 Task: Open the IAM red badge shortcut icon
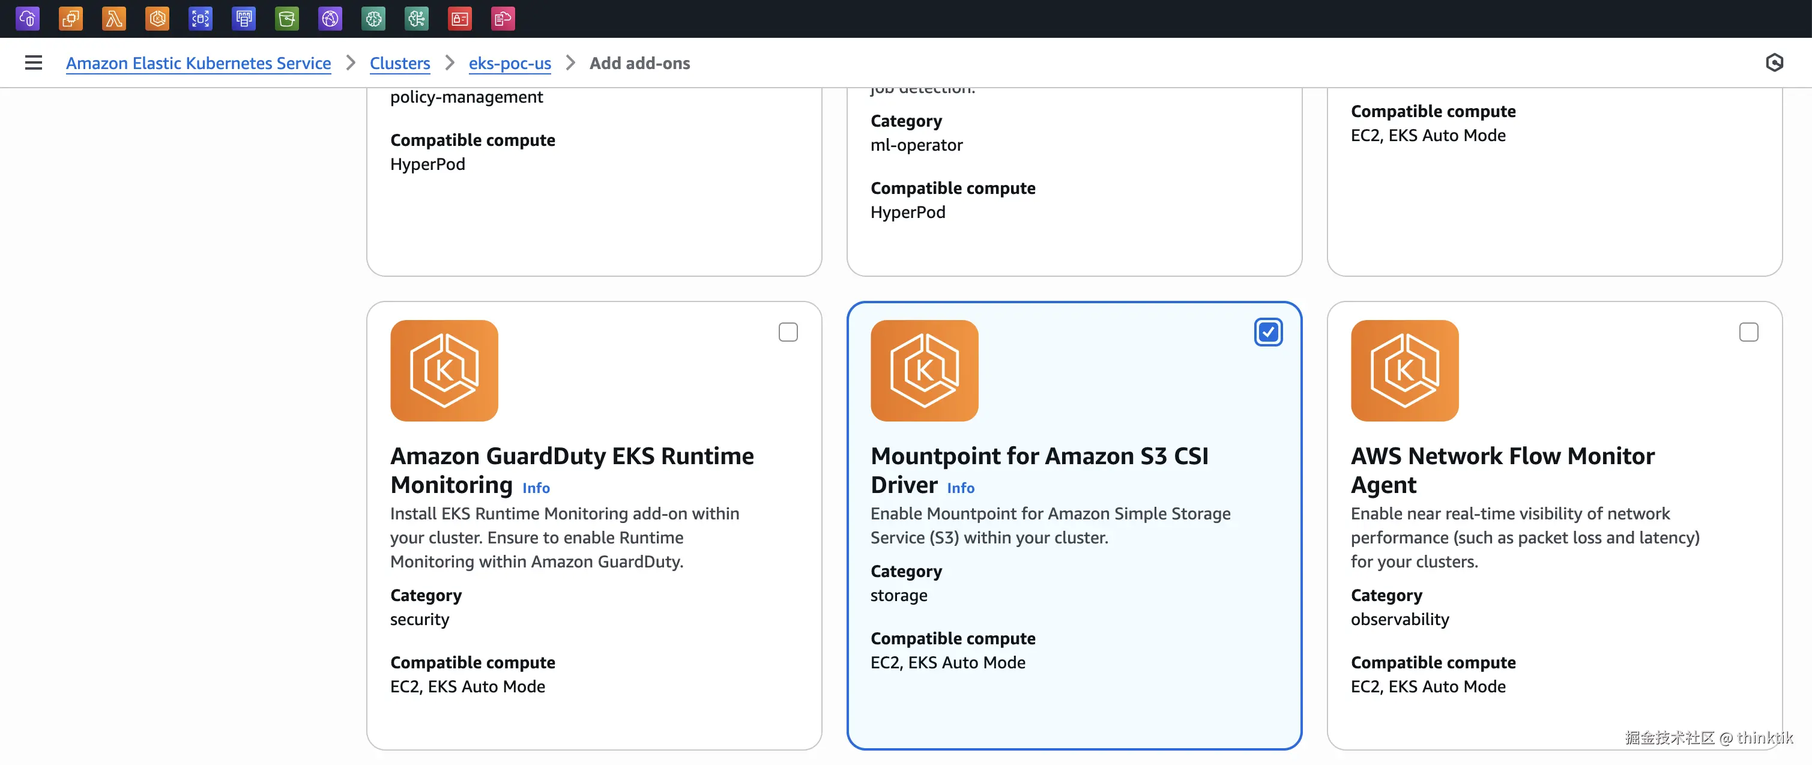(x=460, y=18)
